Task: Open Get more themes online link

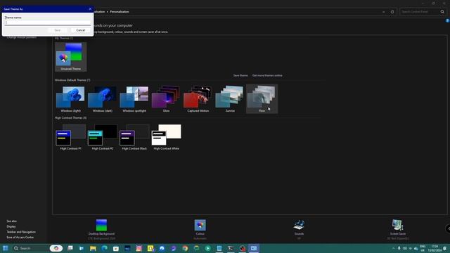Action: click(267, 75)
